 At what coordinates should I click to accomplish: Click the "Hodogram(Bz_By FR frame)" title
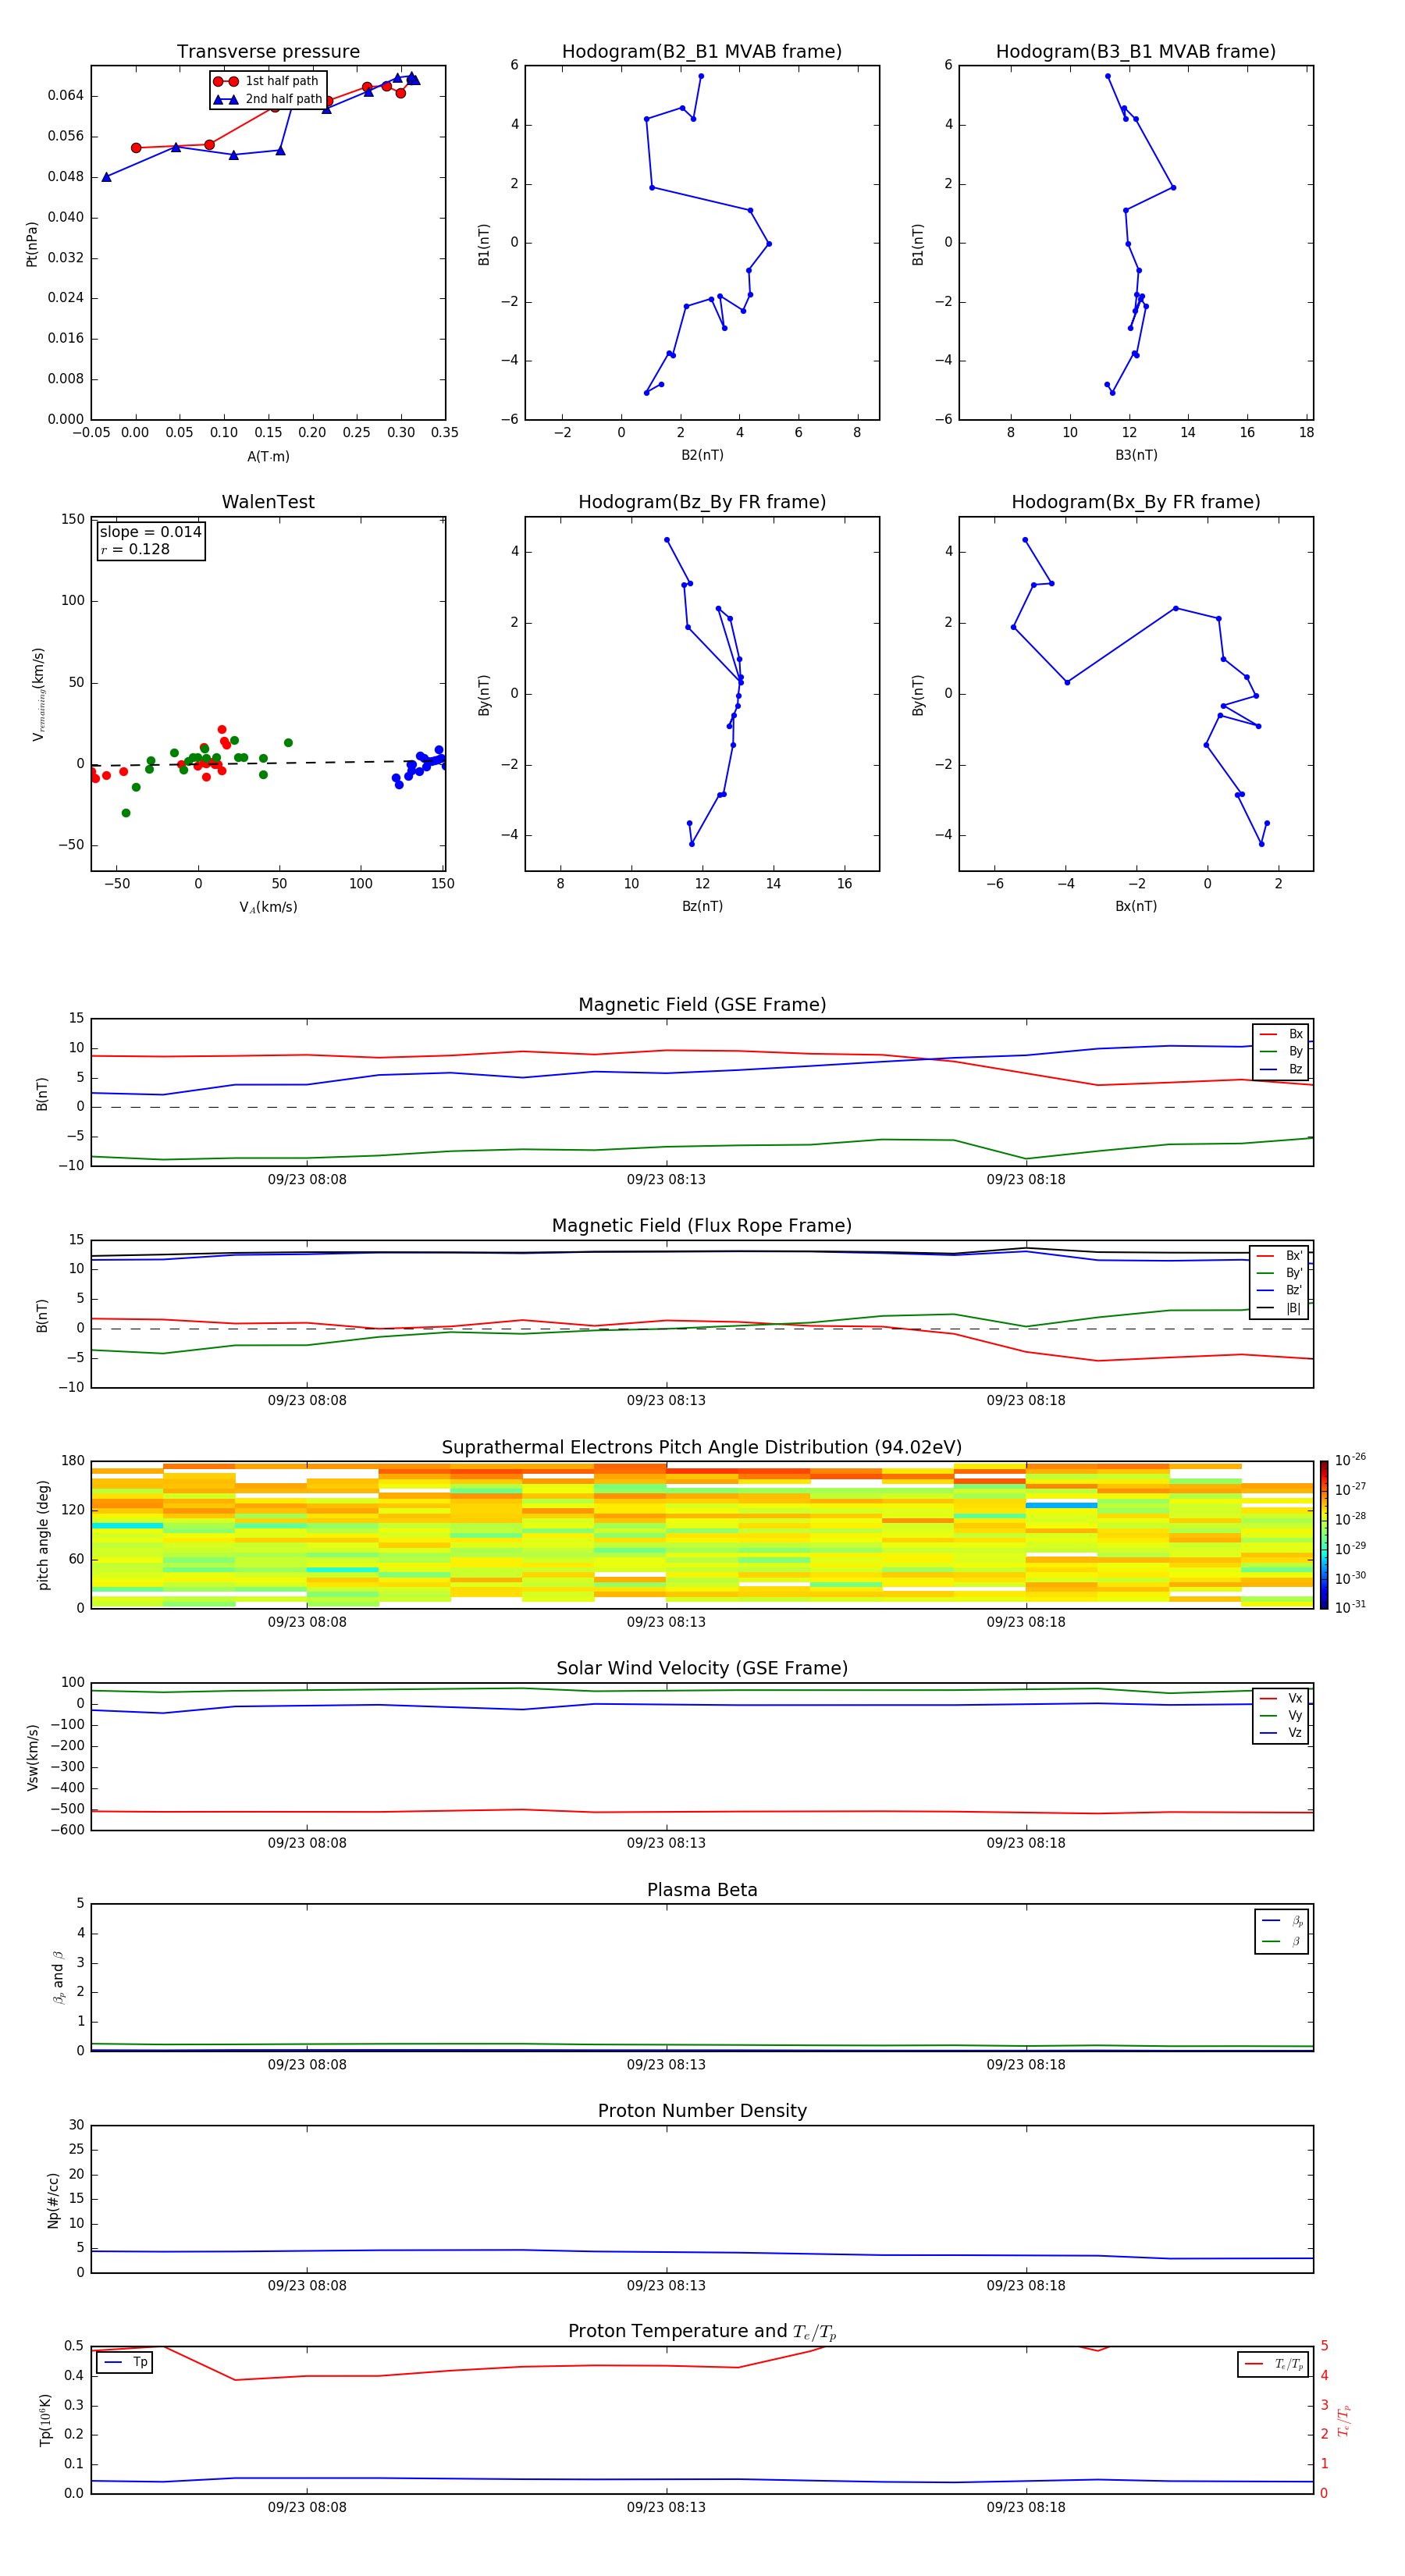coord(702,502)
